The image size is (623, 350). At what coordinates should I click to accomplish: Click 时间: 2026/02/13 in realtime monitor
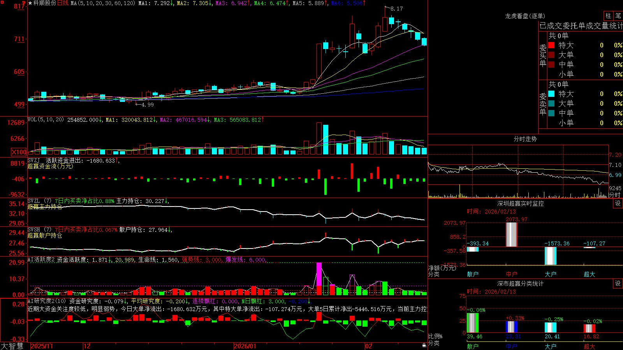[x=491, y=212]
